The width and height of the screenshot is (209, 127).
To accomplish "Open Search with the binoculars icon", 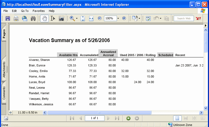I will pyautogui.click(x=33, y=19).
